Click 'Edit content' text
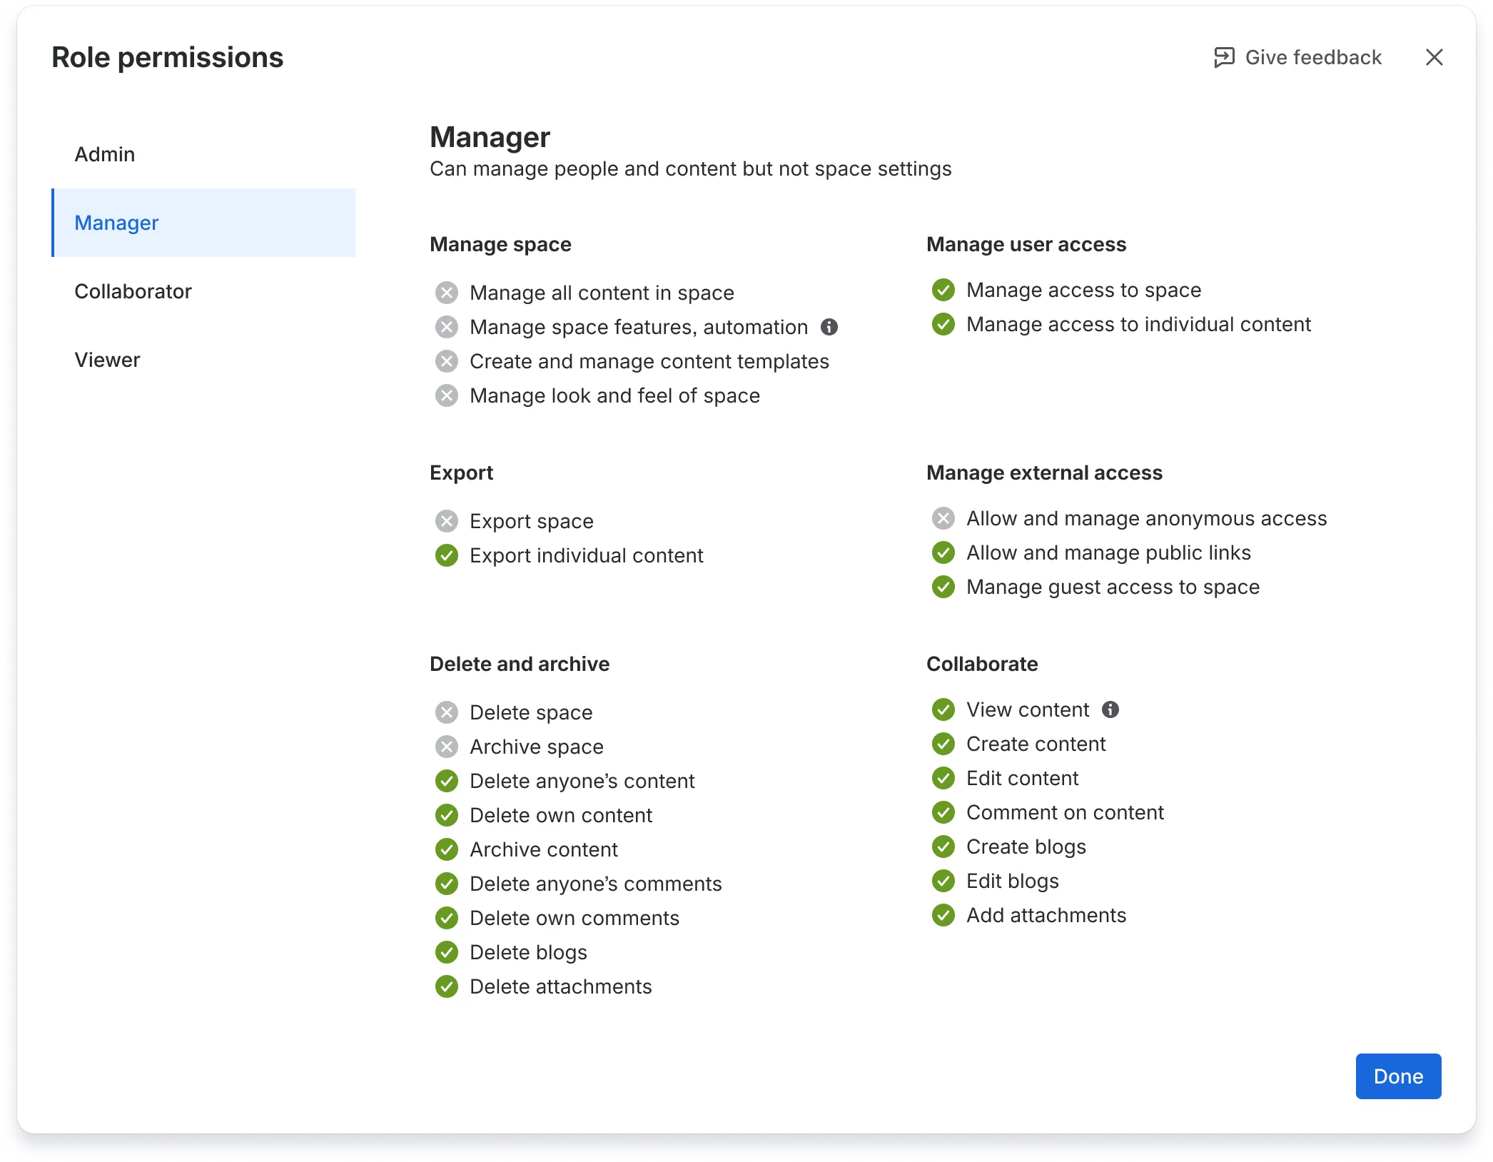Image resolution: width=1493 pixels, height=1162 pixels. pyautogui.click(x=1023, y=778)
